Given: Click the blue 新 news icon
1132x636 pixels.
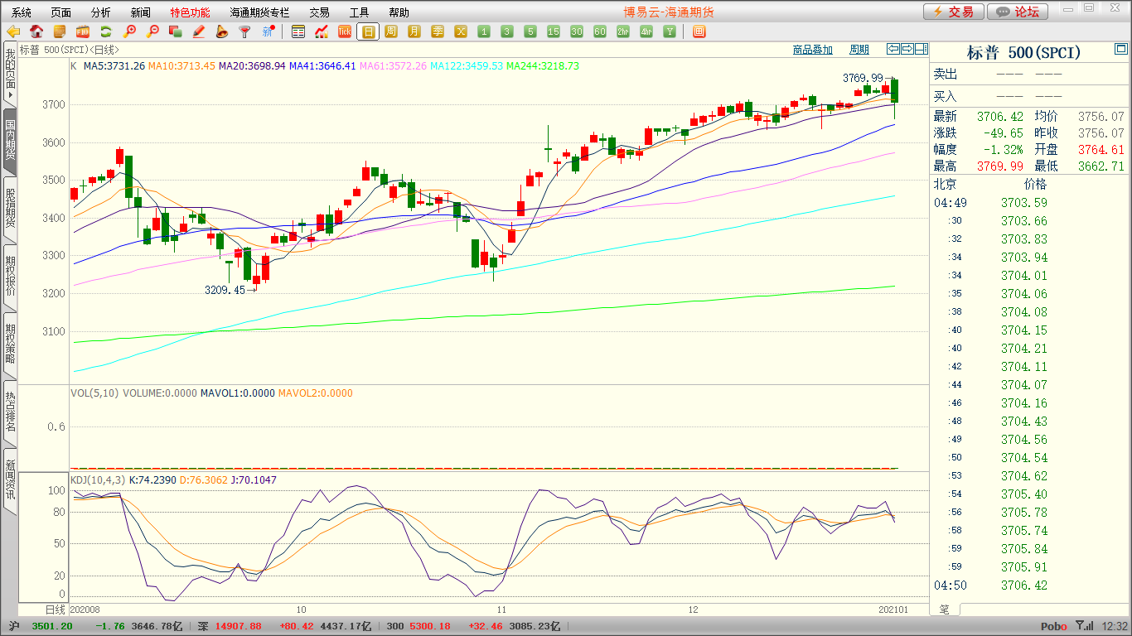Looking at the screenshot, I should [268, 32].
